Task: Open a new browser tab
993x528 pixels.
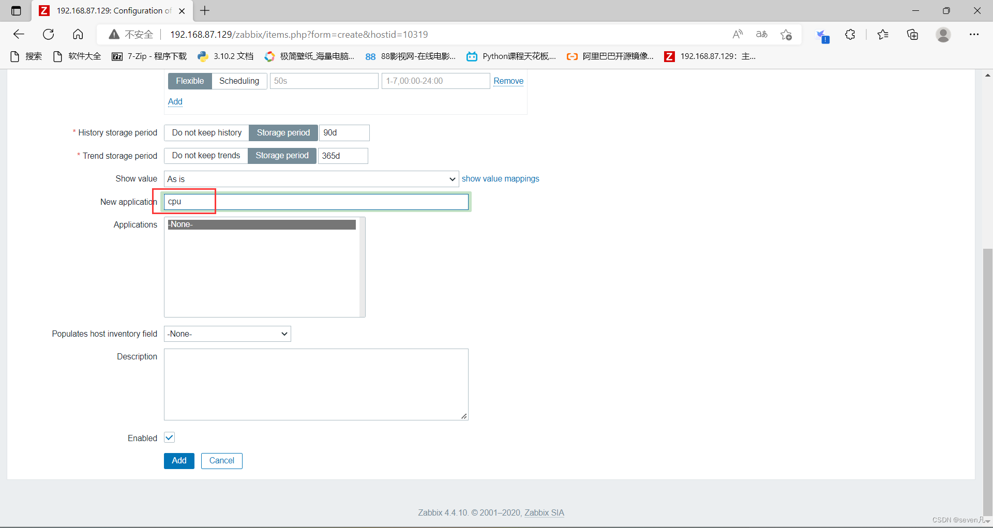Action: coord(205,10)
